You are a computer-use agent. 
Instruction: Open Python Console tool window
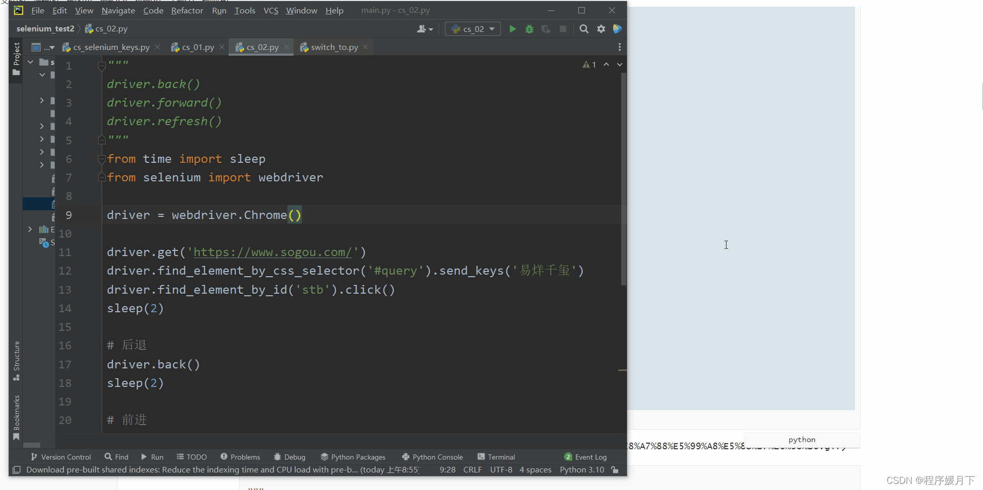(432, 457)
